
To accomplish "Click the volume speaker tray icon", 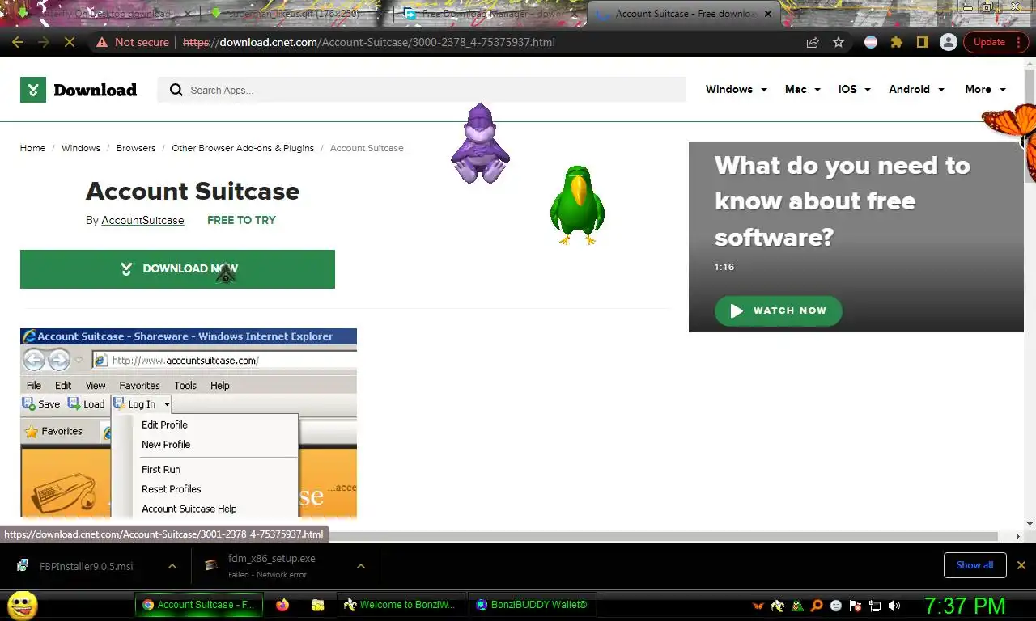I will coord(894,606).
